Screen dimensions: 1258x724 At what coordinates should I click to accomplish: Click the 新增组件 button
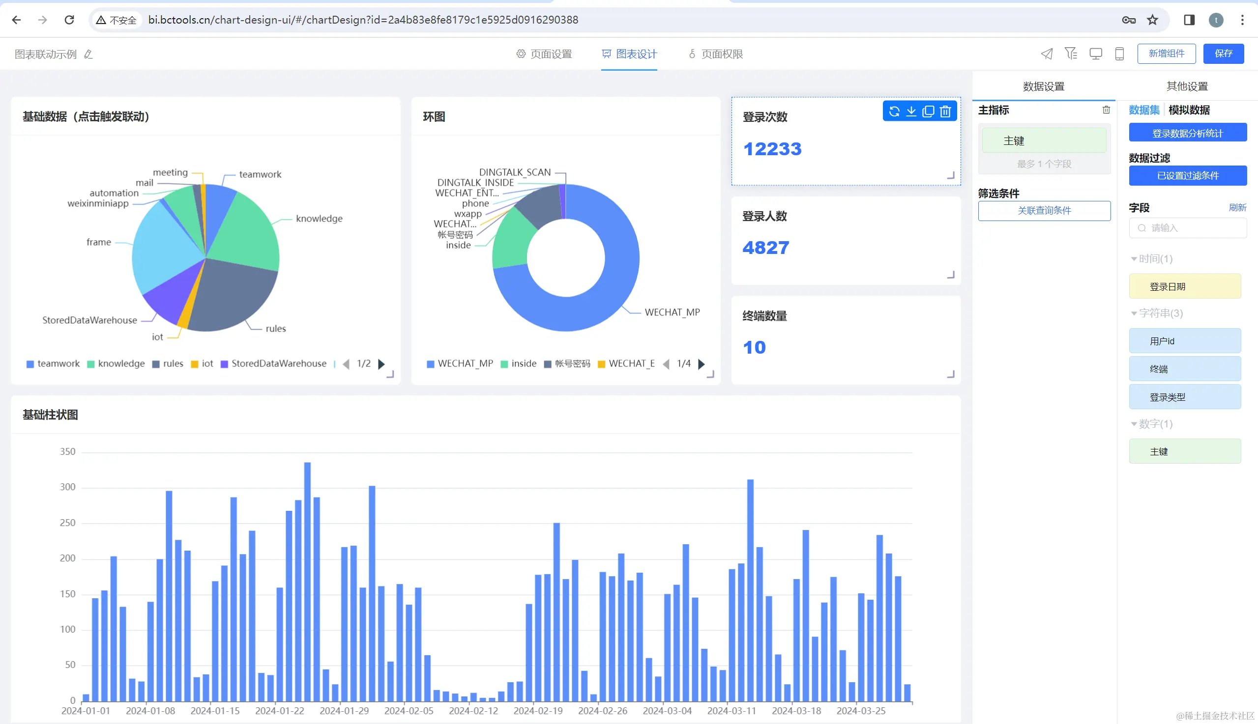(x=1166, y=54)
